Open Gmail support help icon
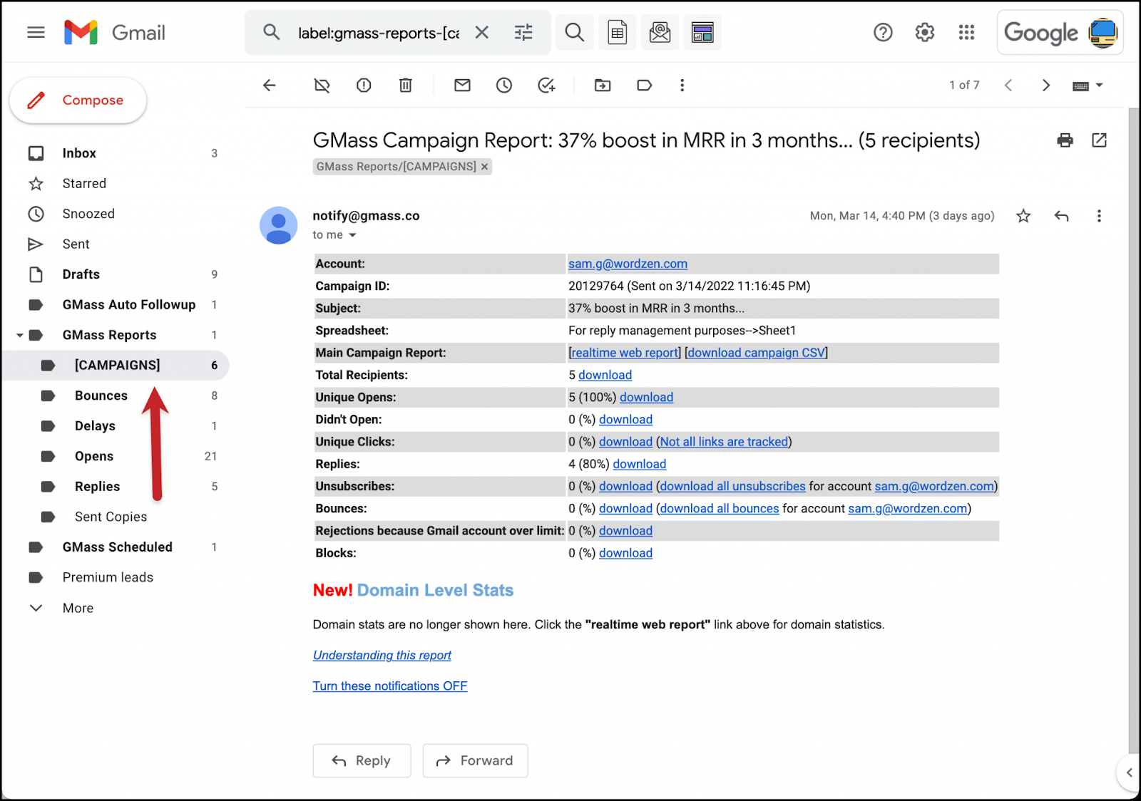This screenshot has height=801, width=1141. coord(883,32)
